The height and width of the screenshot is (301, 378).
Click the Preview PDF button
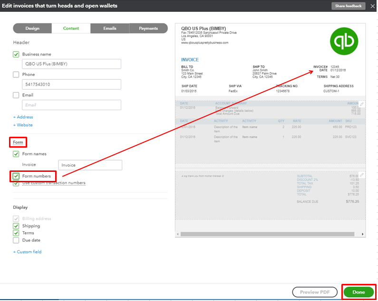(315, 292)
